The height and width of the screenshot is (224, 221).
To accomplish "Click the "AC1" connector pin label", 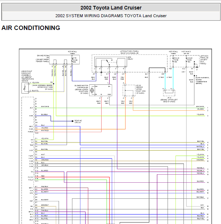I will click(x=31, y=108).
